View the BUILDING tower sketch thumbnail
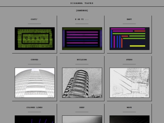The image size is (164, 123). [x=82, y=83]
